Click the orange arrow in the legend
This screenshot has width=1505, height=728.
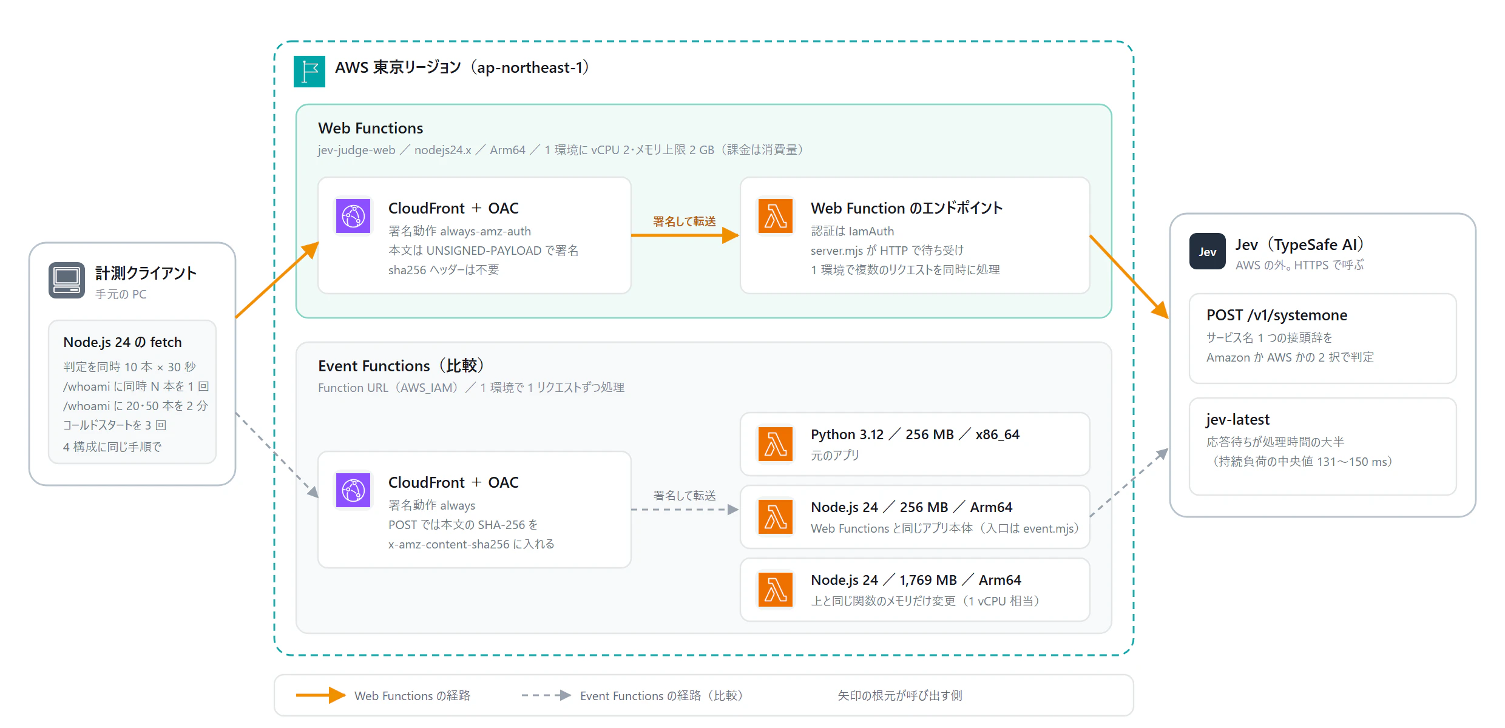[320, 695]
